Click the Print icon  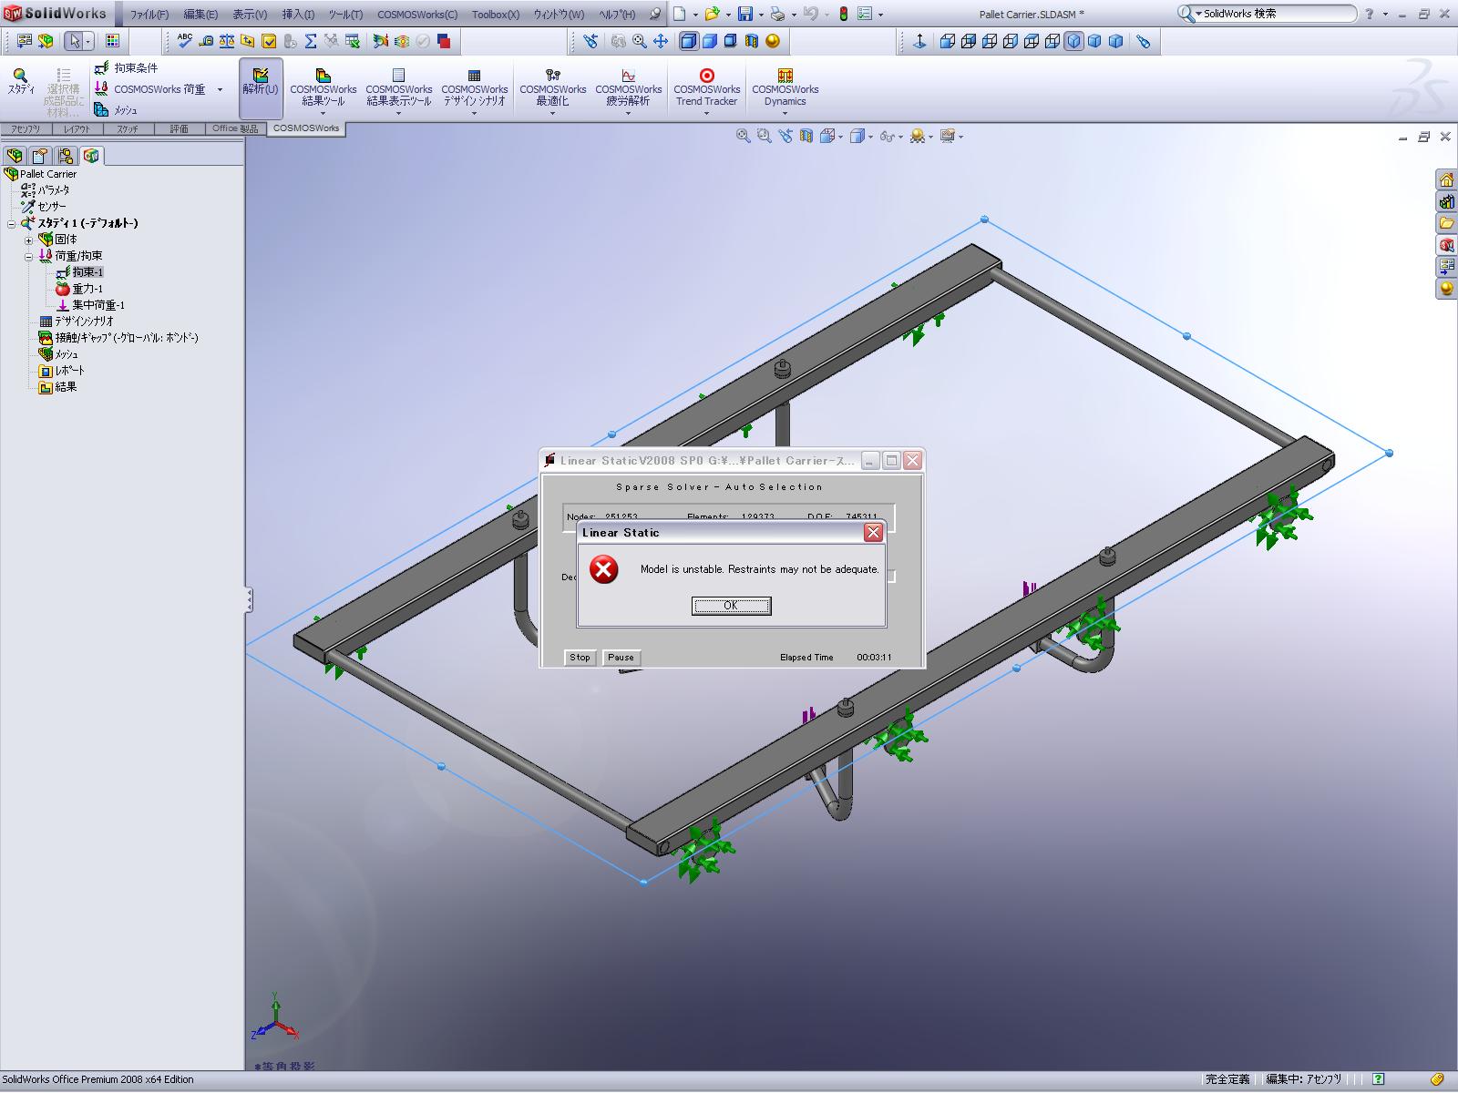(777, 14)
